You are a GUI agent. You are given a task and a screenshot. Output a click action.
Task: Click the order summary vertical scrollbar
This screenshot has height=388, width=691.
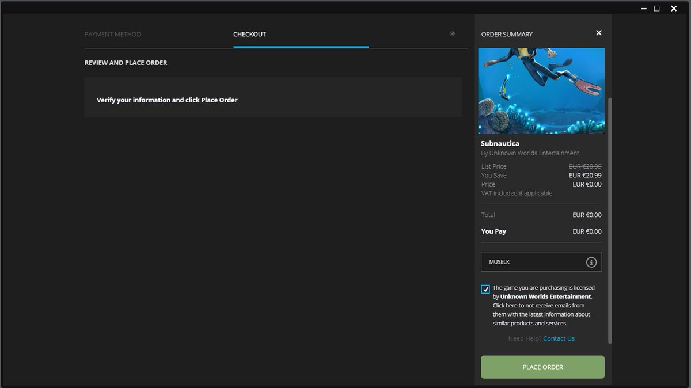coord(610,221)
